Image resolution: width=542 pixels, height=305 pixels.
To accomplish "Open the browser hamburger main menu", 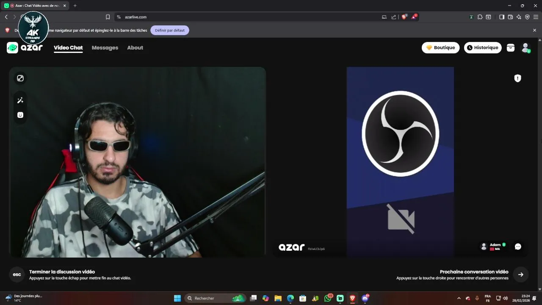I will coord(536,17).
